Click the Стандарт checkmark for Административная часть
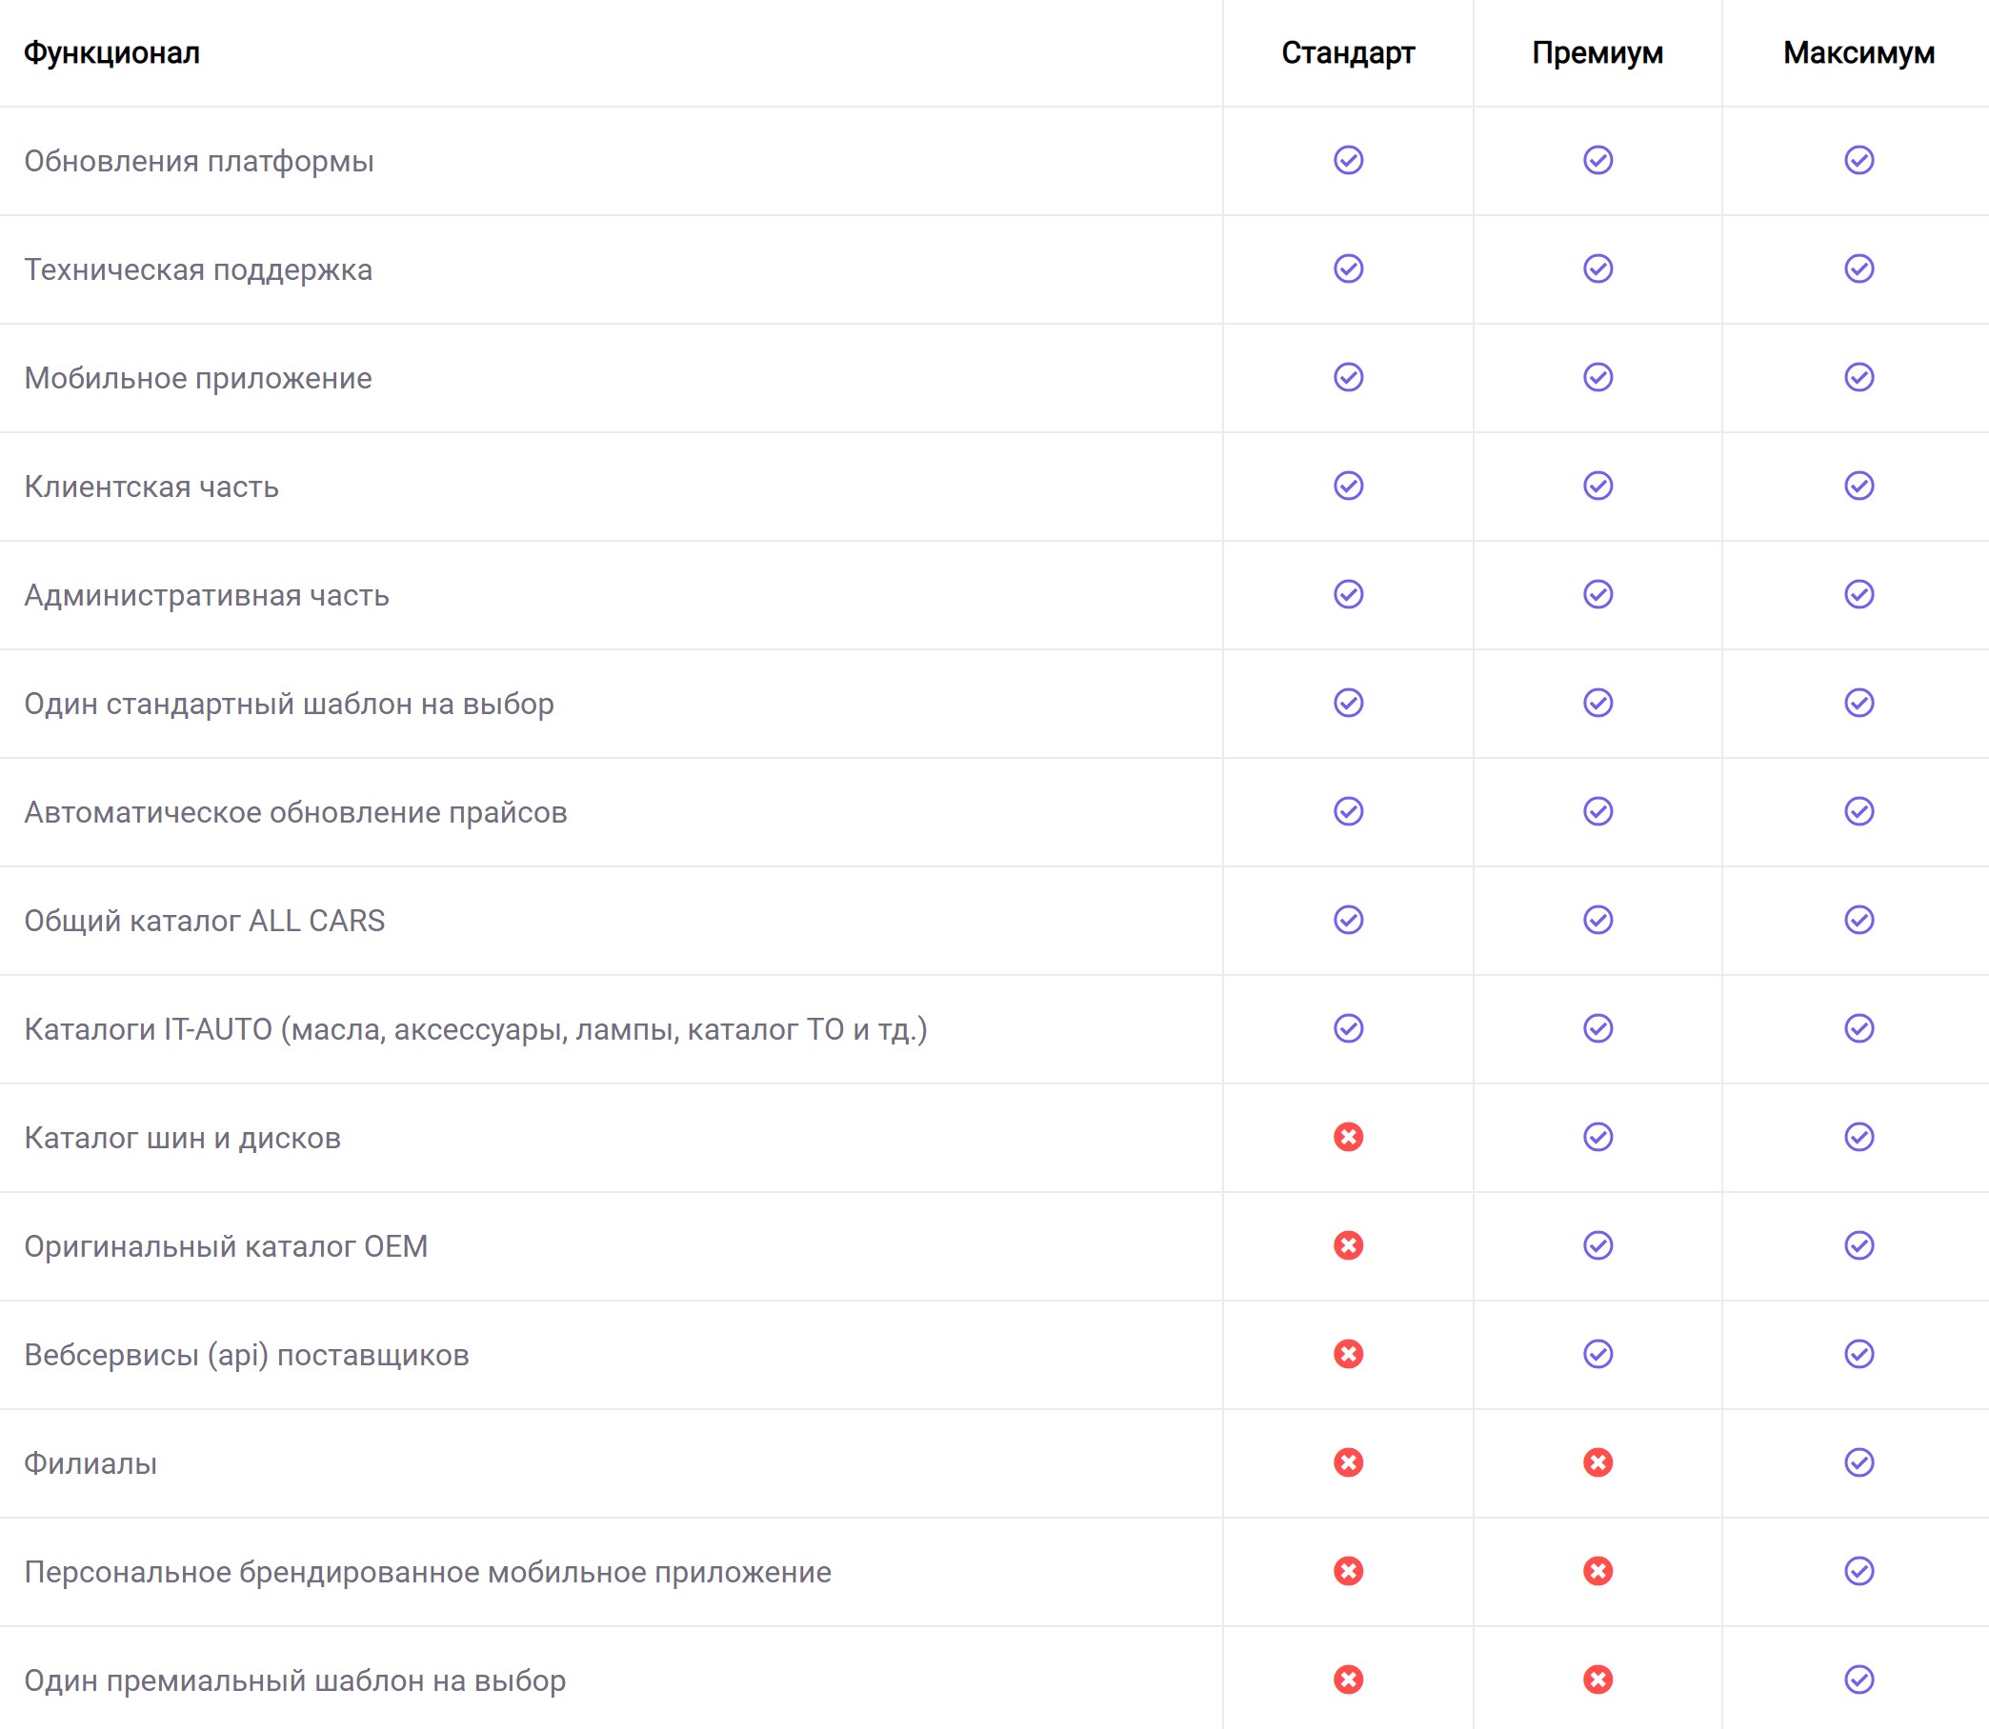This screenshot has height=1729, width=1989. [1348, 594]
